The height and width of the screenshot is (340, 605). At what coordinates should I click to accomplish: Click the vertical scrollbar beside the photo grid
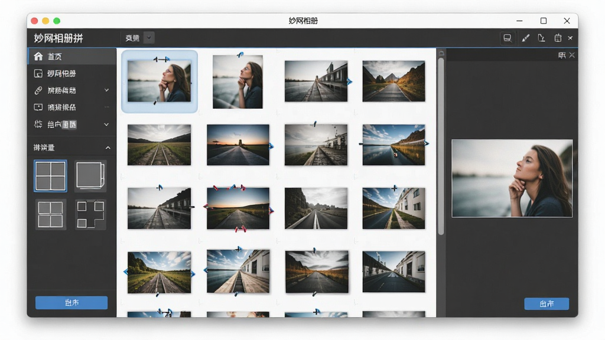(x=441, y=146)
